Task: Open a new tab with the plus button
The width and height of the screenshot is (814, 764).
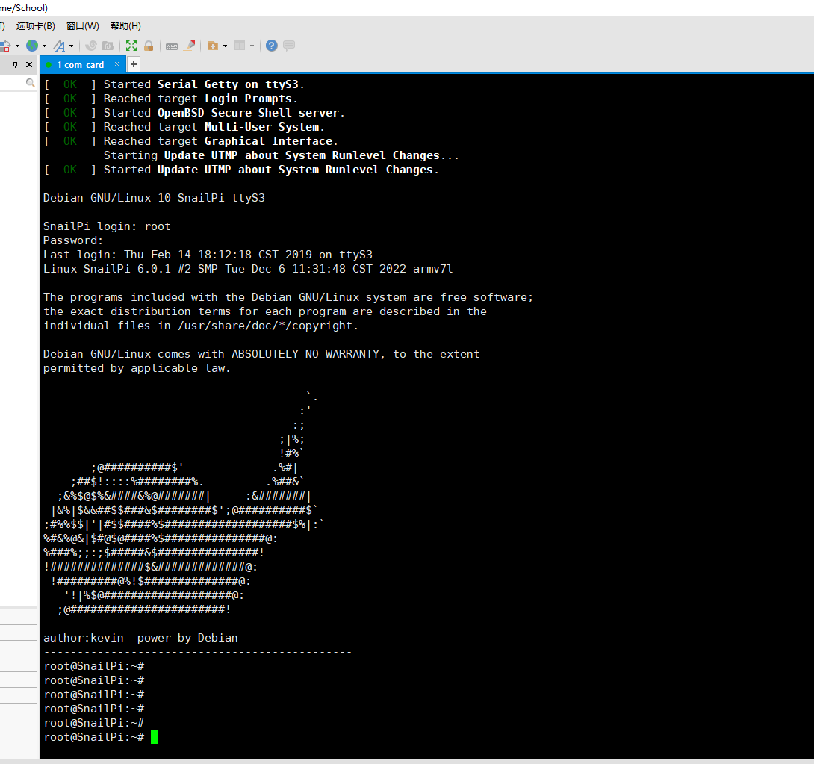Action: tap(134, 64)
